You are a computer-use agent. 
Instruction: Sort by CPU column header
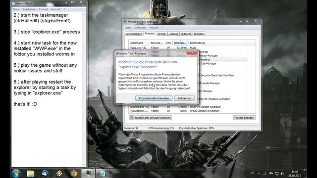coord(168,43)
